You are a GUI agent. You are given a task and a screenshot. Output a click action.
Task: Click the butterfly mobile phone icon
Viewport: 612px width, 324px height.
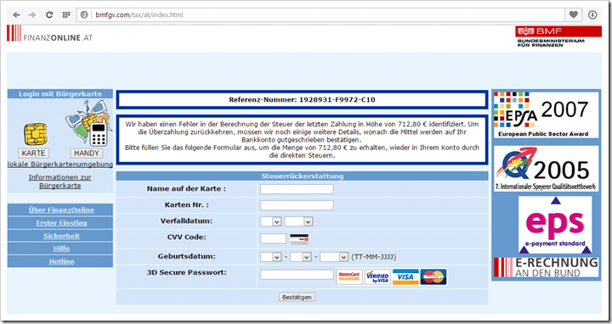click(89, 123)
